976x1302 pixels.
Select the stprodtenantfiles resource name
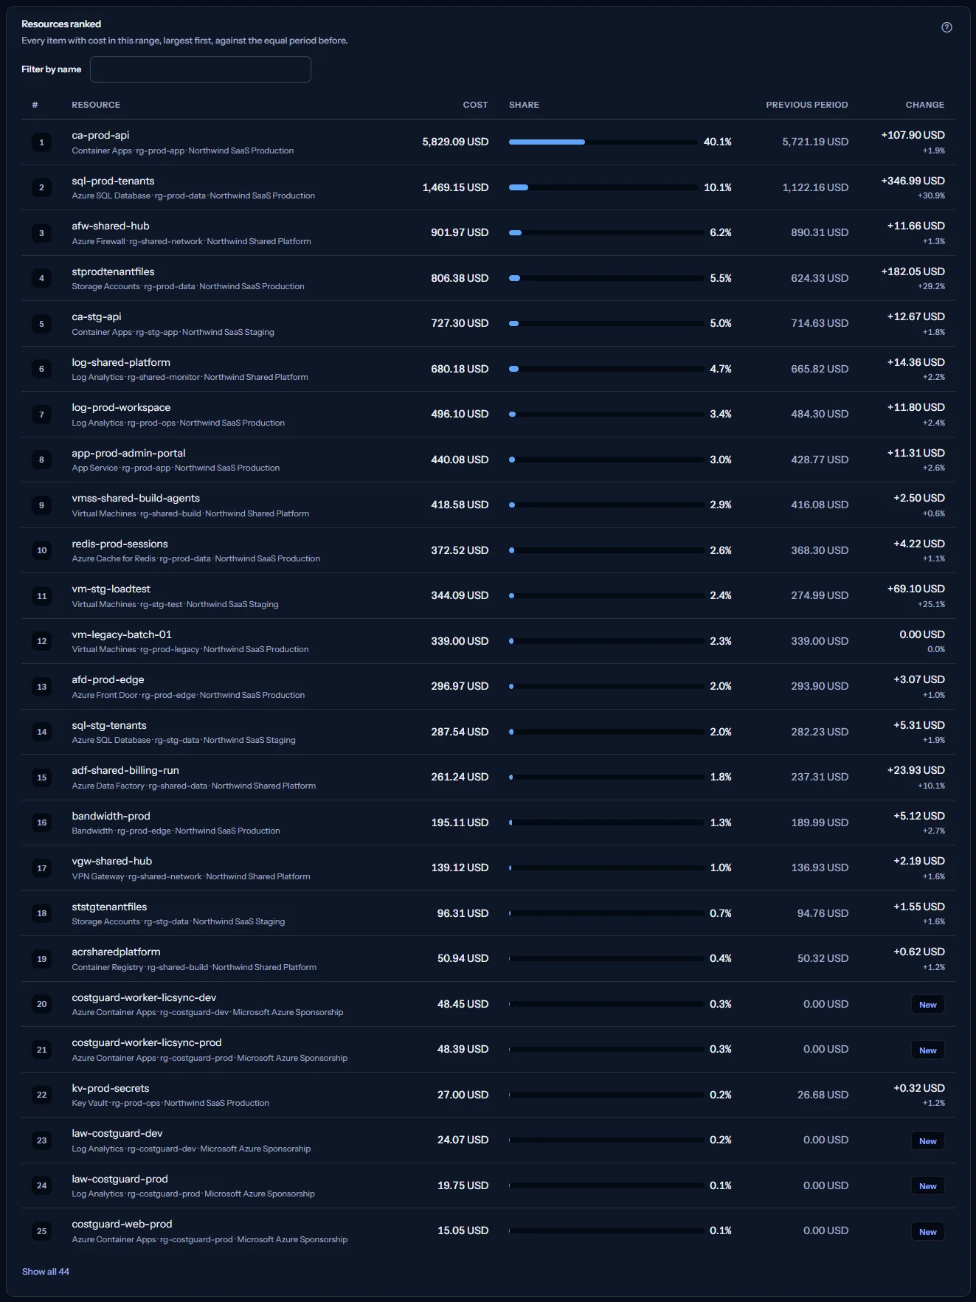pyautogui.click(x=113, y=271)
